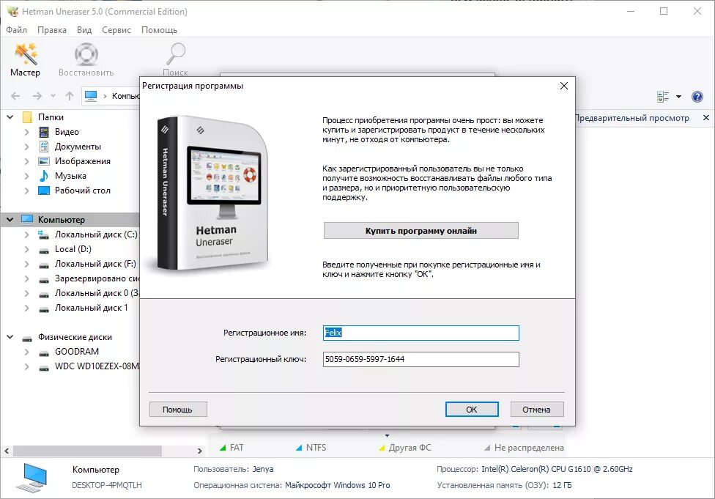Select Локальный диск 1 drive icon
The width and height of the screenshot is (715, 499).
[44, 308]
